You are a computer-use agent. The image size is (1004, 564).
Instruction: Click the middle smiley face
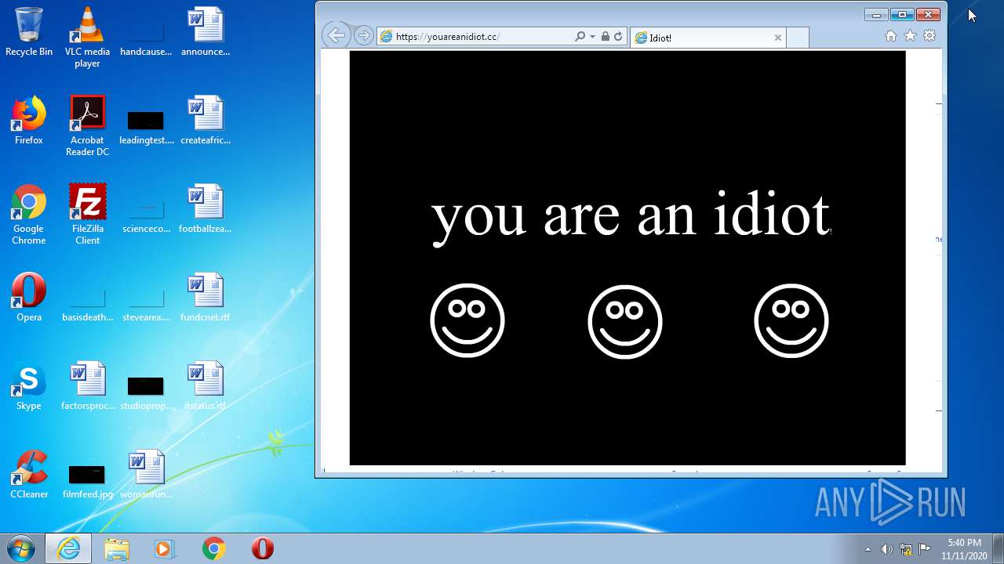(625, 321)
